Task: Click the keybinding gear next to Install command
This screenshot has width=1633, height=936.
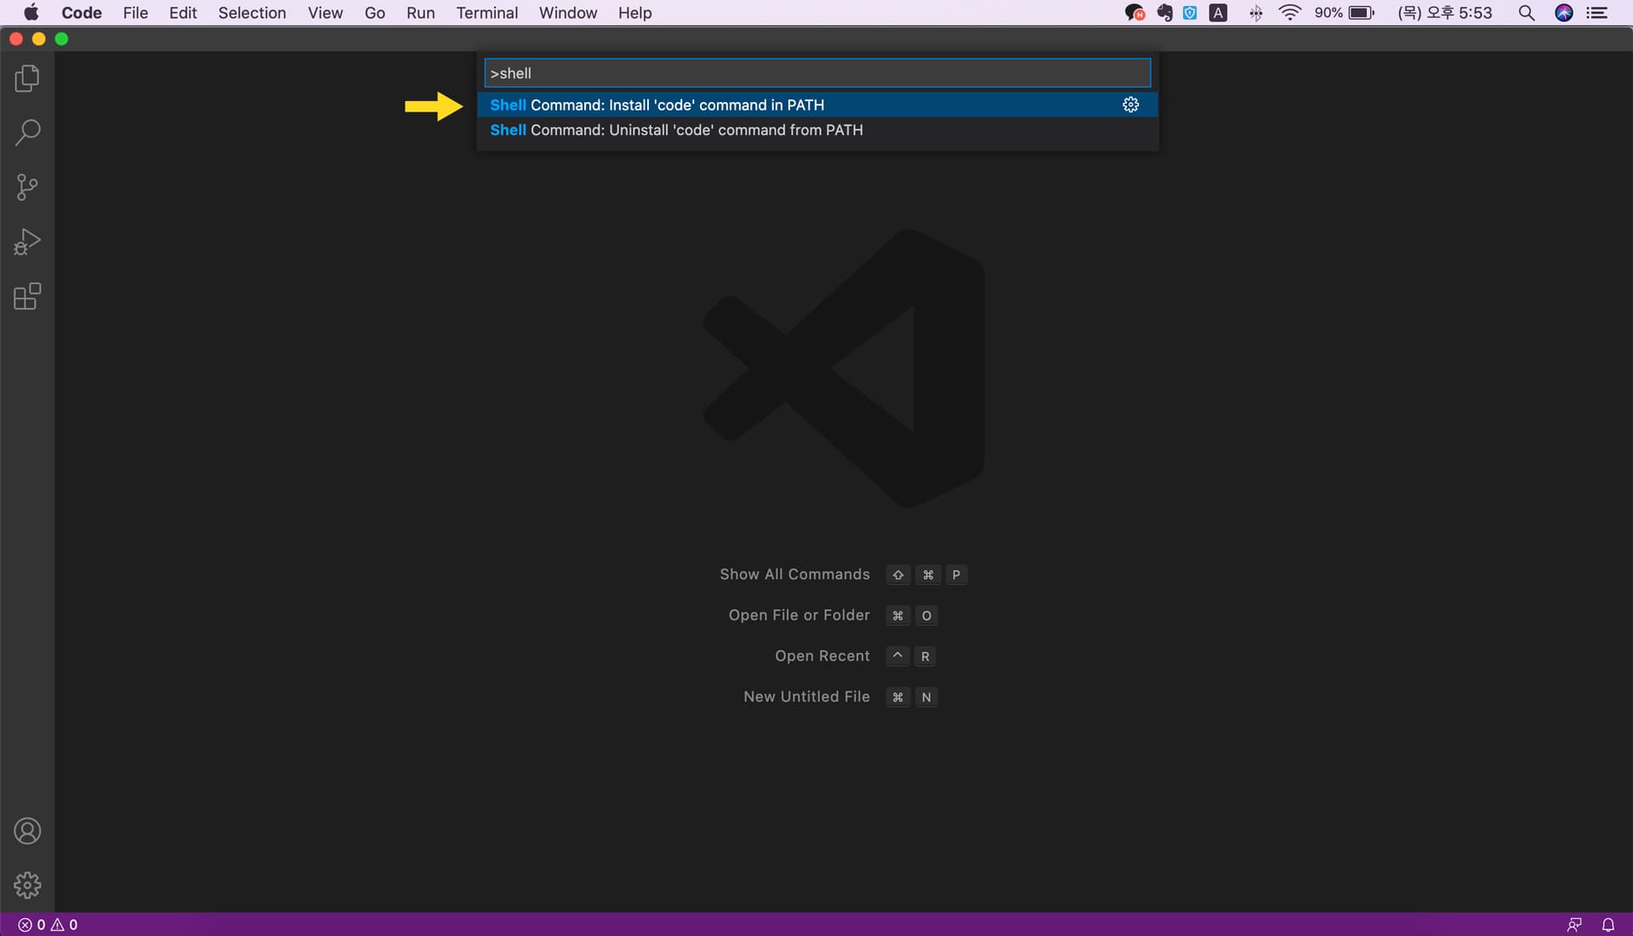Action: click(x=1130, y=105)
